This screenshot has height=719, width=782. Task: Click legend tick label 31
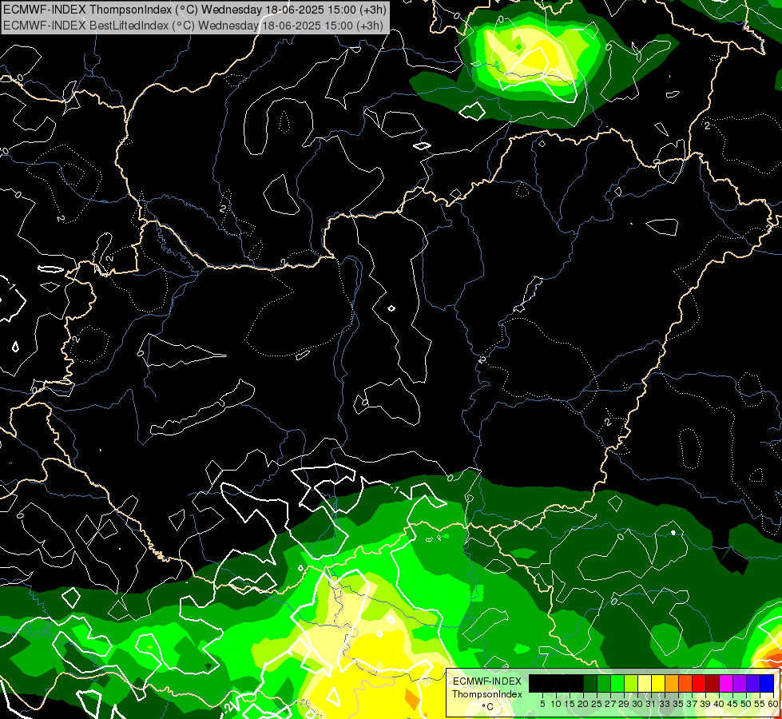point(651,704)
